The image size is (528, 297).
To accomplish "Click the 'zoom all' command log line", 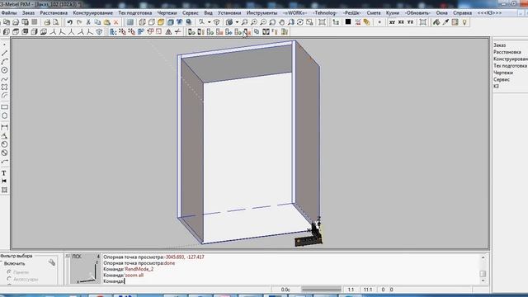I will click(x=123, y=275).
